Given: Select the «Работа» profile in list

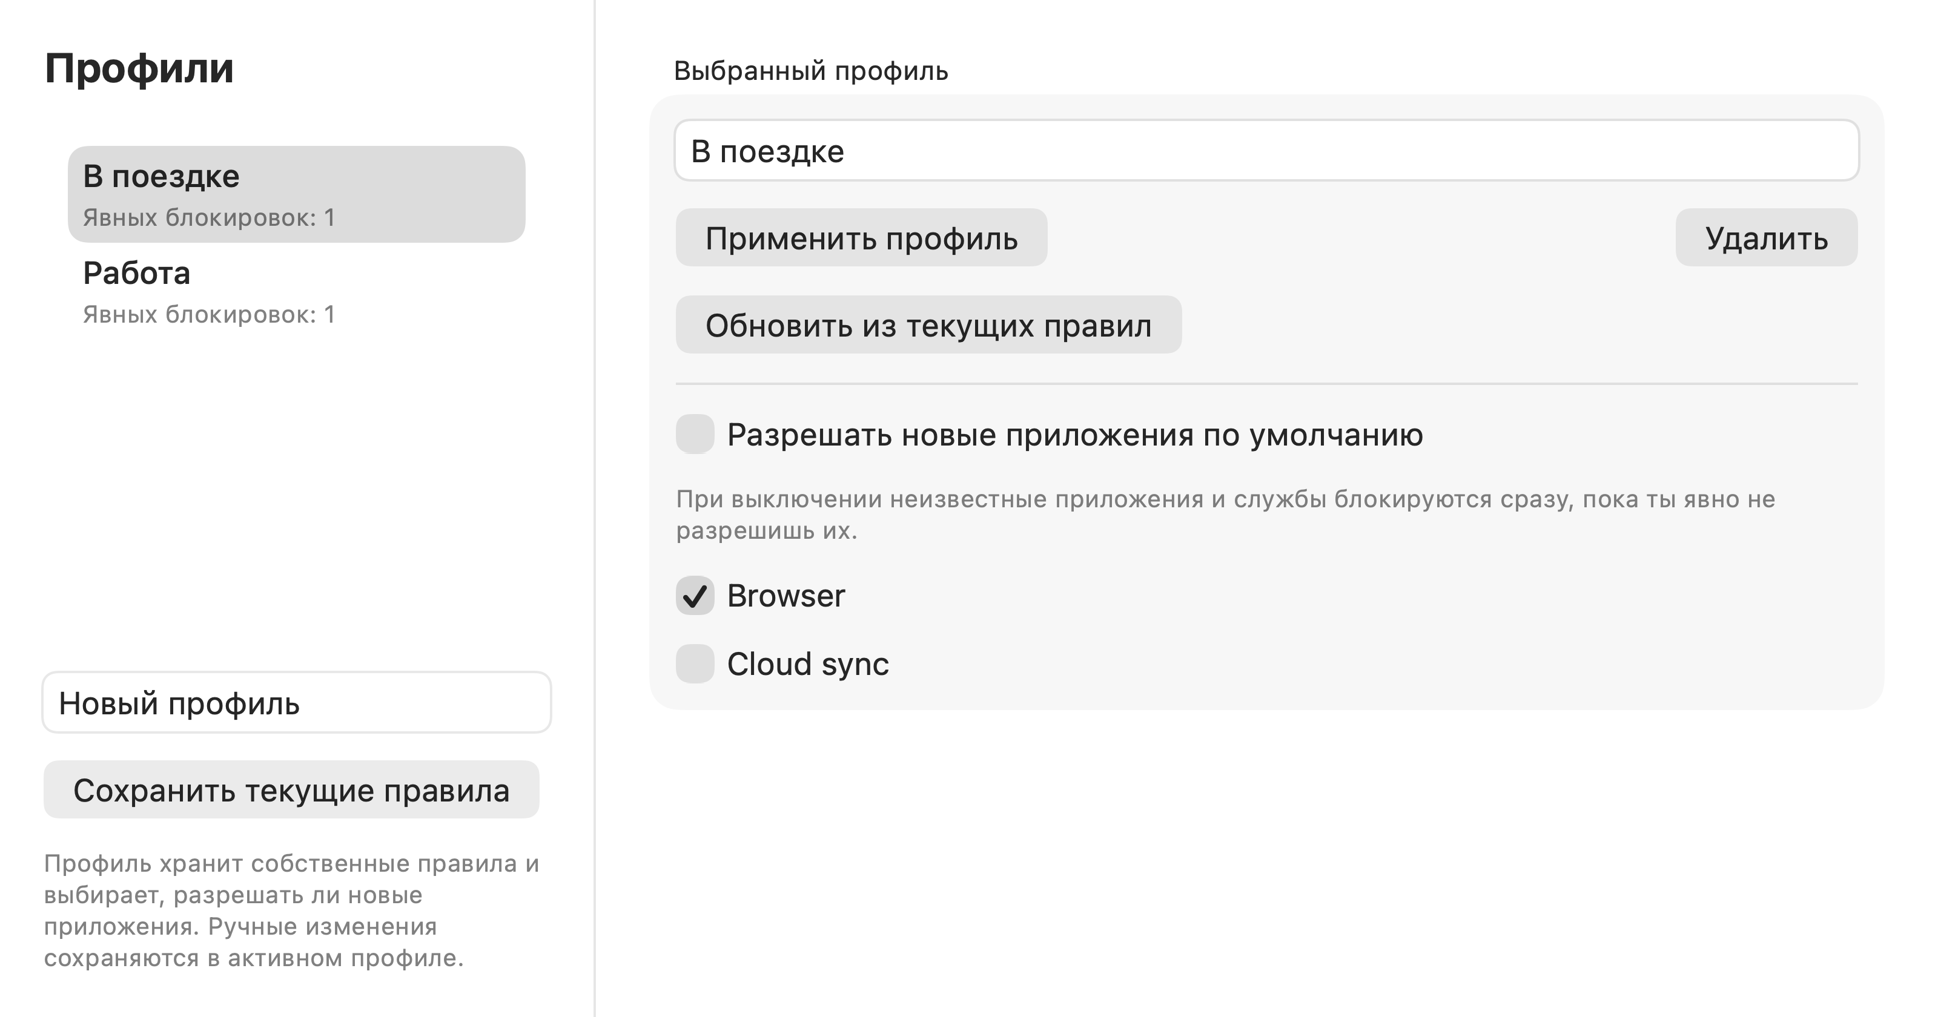Looking at the screenshot, I should click(296, 291).
